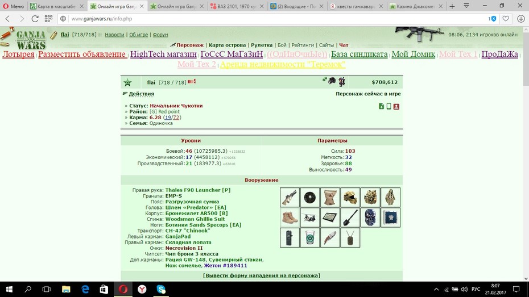529x297 pixels.
Task: Open the Жетон #189411 link
Action: 225,266
